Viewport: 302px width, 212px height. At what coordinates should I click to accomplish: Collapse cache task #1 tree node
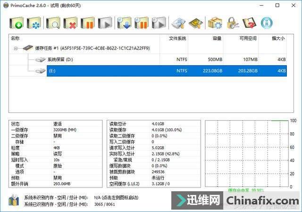16,48
